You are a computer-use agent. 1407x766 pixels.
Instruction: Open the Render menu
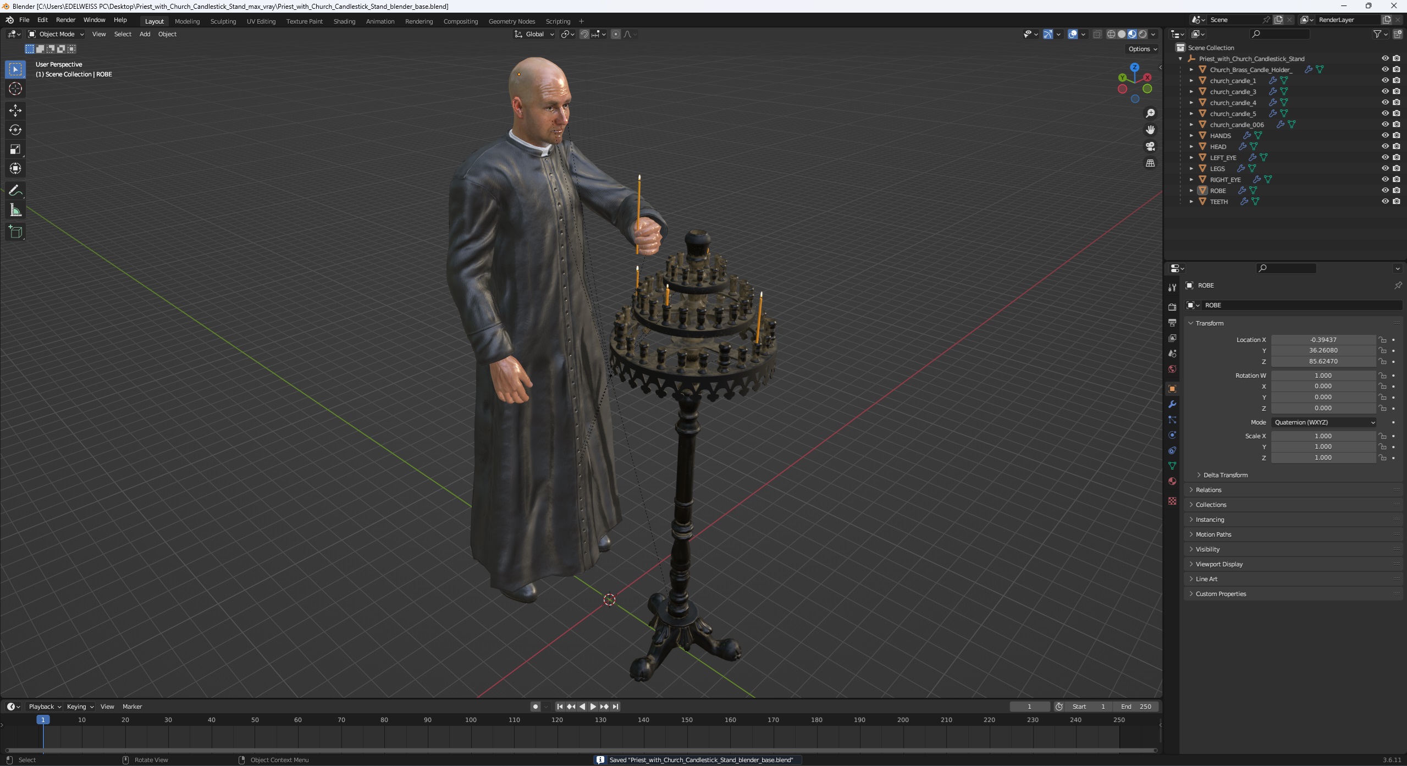click(65, 20)
